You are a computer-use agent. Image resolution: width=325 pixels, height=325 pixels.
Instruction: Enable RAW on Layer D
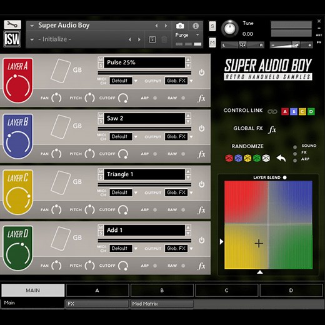(183, 266)
